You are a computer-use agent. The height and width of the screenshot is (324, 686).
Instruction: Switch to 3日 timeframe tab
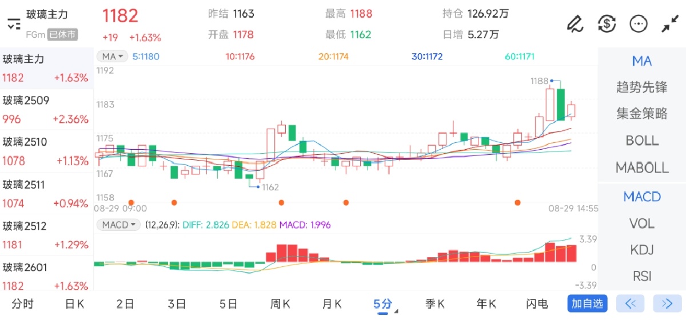point(177,303)
